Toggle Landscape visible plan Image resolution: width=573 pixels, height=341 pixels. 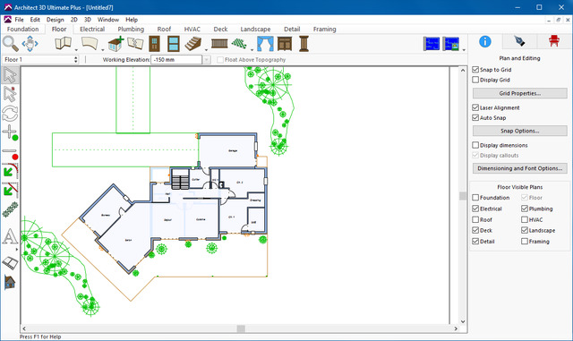point(525,230)
